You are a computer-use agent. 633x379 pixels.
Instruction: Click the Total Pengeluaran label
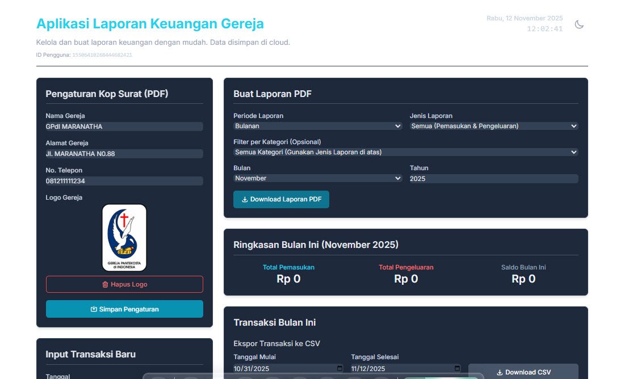point(406,267)
